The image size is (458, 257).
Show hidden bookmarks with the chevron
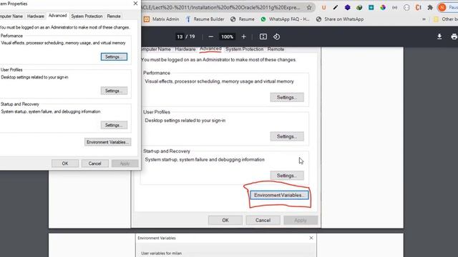[x=424, y=19]
